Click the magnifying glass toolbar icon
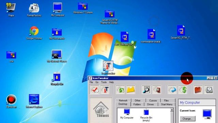 tap(146, 90)
